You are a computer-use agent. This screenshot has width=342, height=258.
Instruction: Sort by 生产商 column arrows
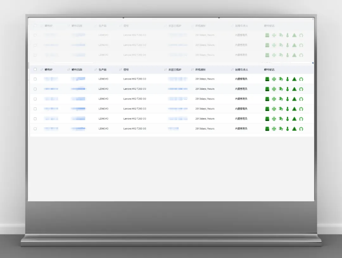pyautogui.click(x=96, y=69)
